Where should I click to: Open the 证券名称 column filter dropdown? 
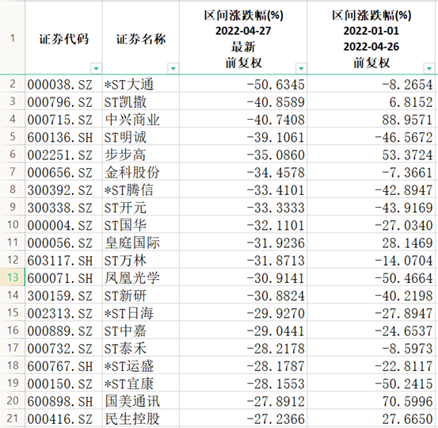173,68
